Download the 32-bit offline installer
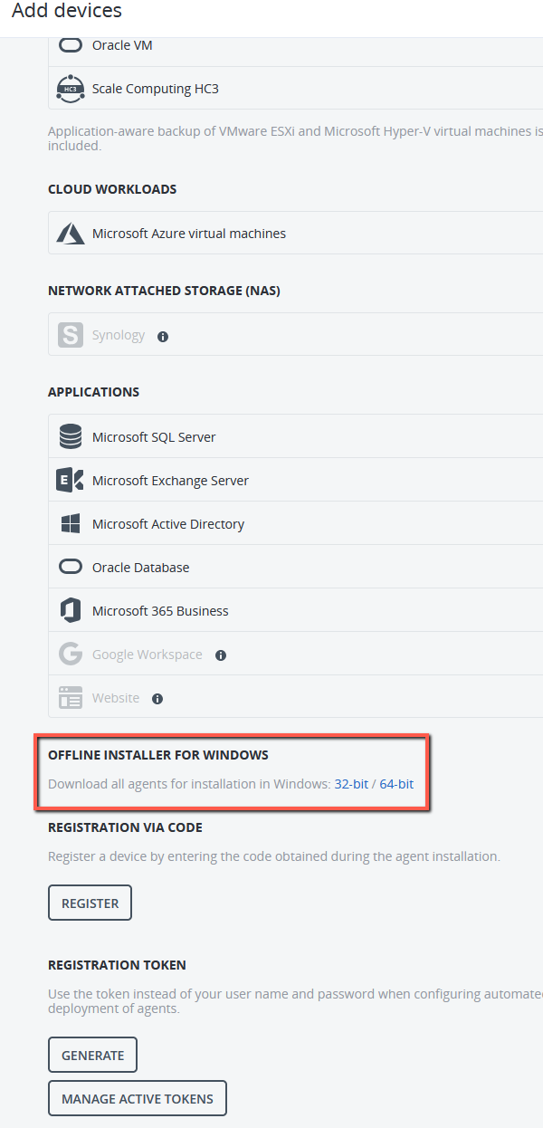 [351, 784]
